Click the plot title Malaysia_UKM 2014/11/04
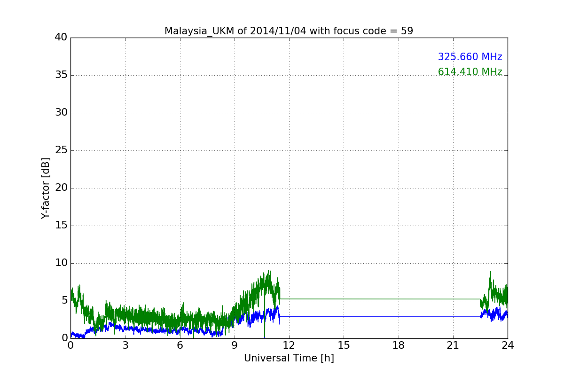 [x=289, y=31]
